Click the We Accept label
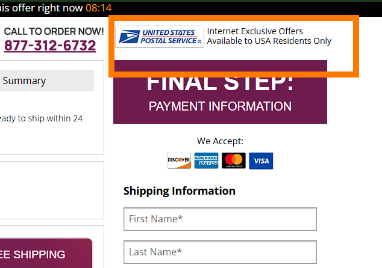 tap(220, 141)
